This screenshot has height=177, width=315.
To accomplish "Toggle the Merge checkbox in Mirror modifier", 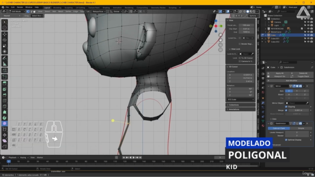I will [286, 110].
